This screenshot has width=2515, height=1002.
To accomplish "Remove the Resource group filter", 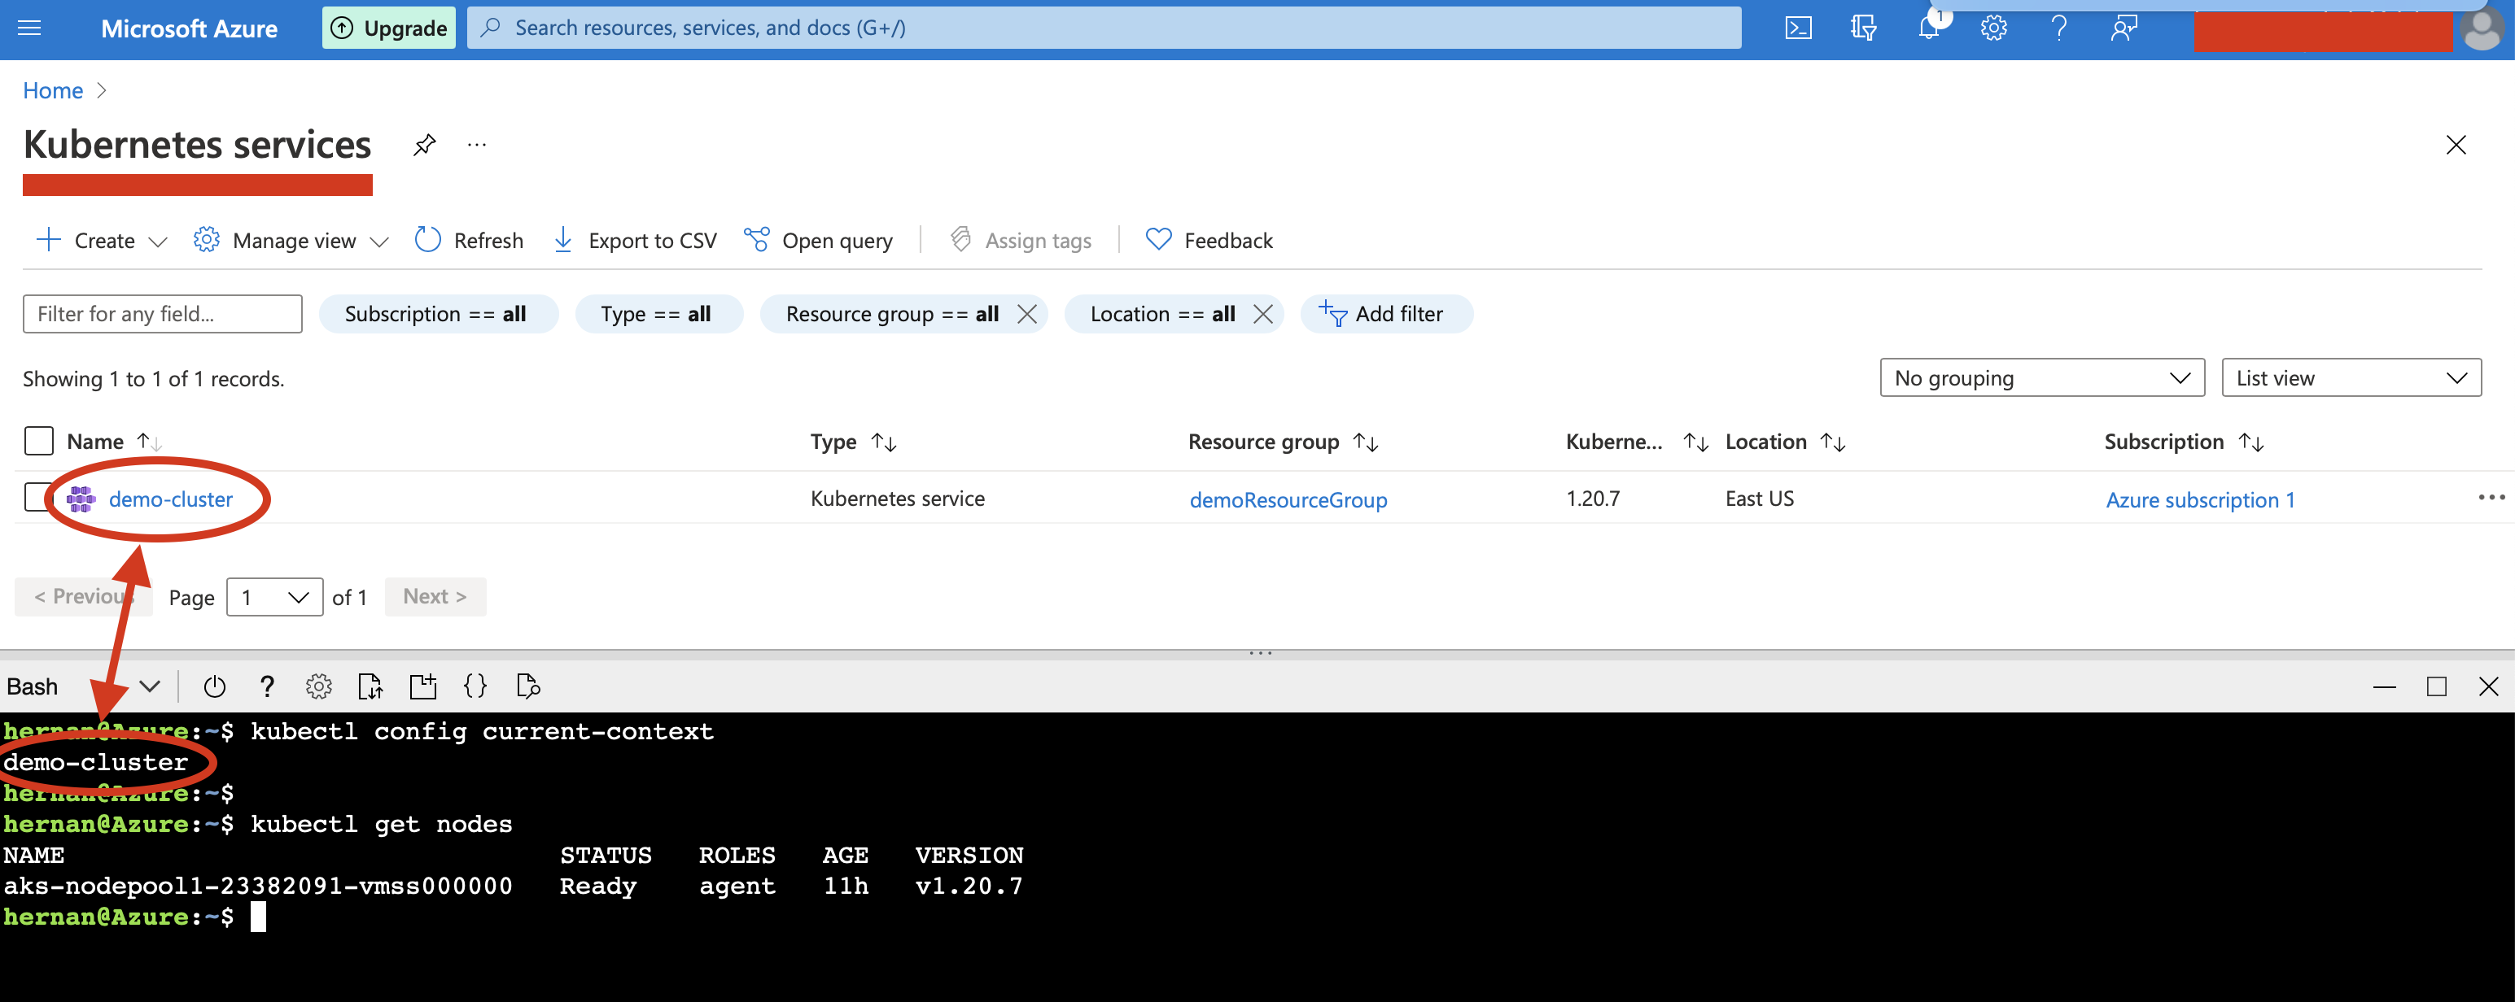I will pyautogui.click(x=1027, y=314).
